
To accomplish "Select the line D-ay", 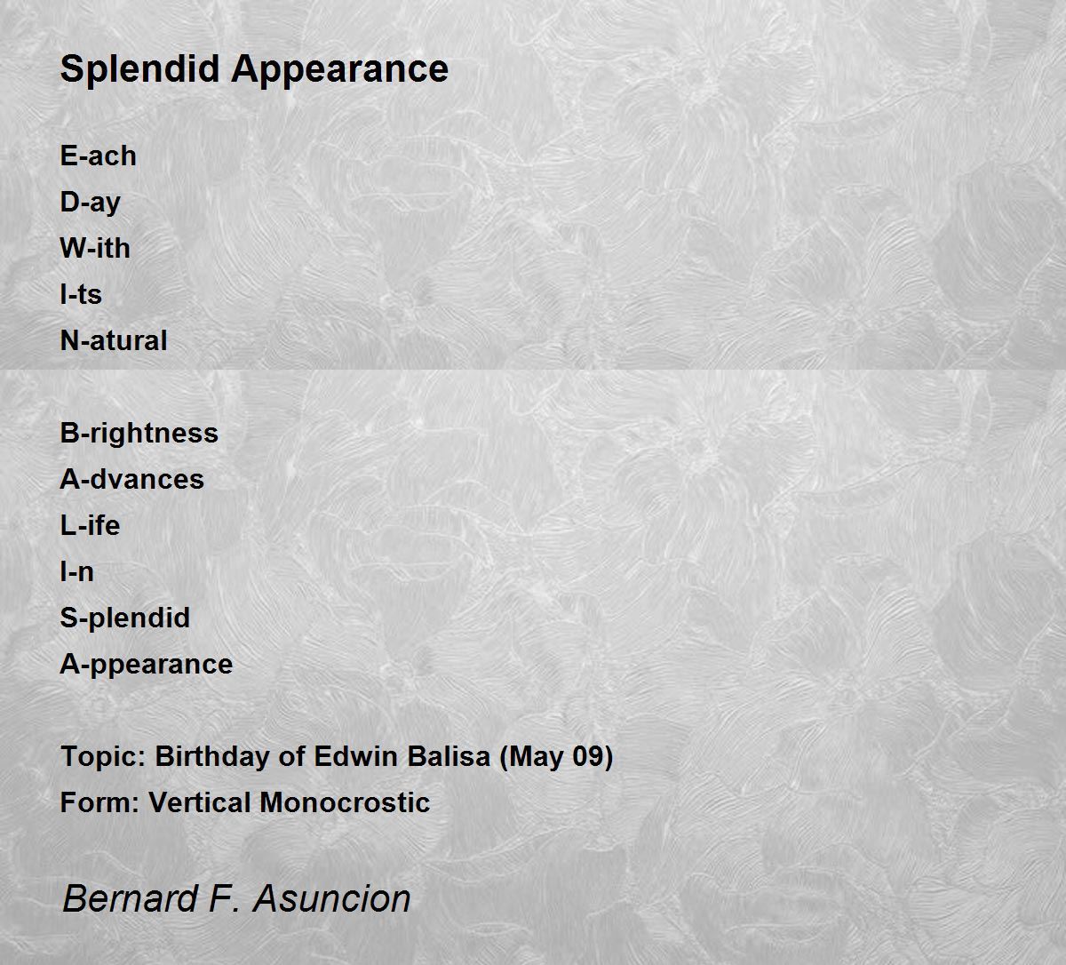I will (x=90, y=203).
